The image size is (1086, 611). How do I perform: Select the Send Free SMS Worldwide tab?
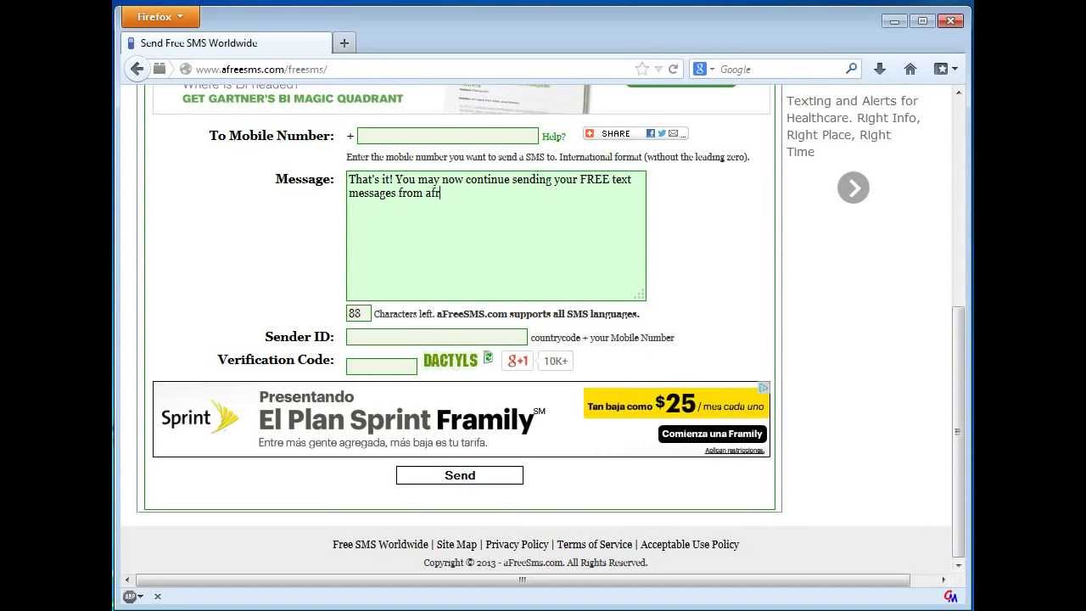tap(227, 43)
